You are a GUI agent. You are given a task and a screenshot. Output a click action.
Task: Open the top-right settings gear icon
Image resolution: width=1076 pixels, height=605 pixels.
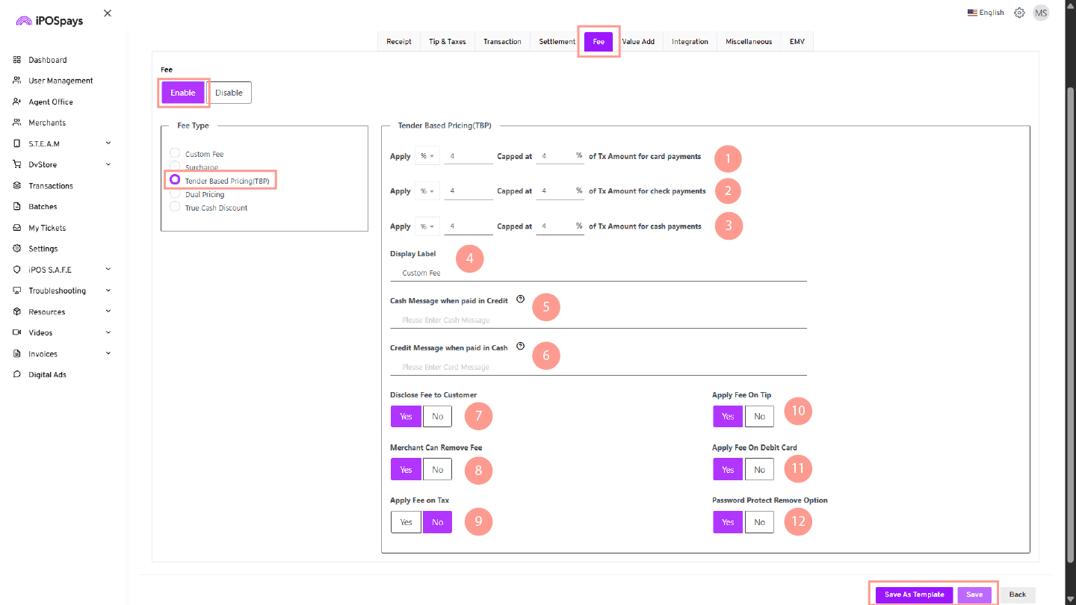1019,13
